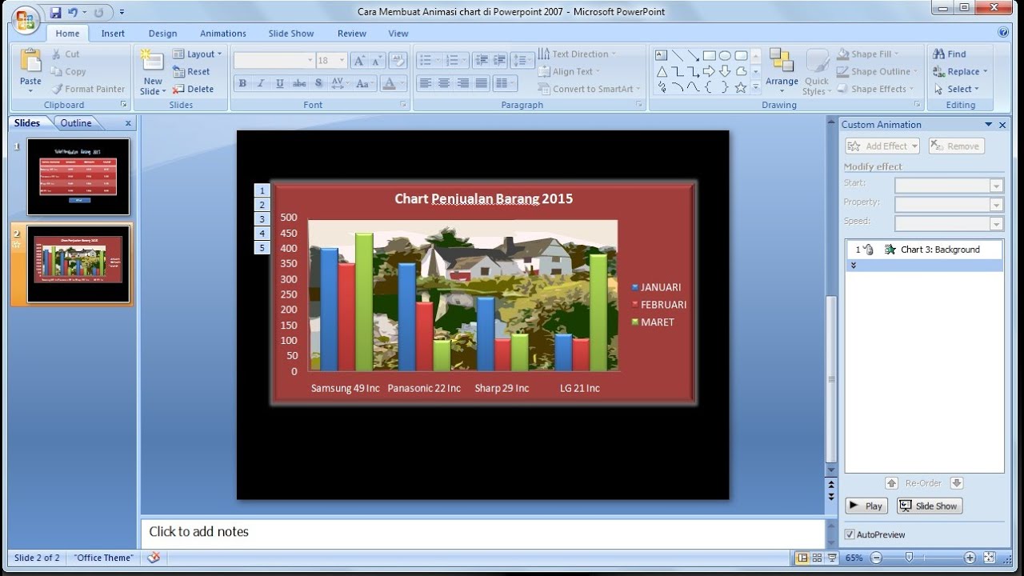Move animation up in Re-Order
Screen dimensions: 1024x576
(891, 483)
